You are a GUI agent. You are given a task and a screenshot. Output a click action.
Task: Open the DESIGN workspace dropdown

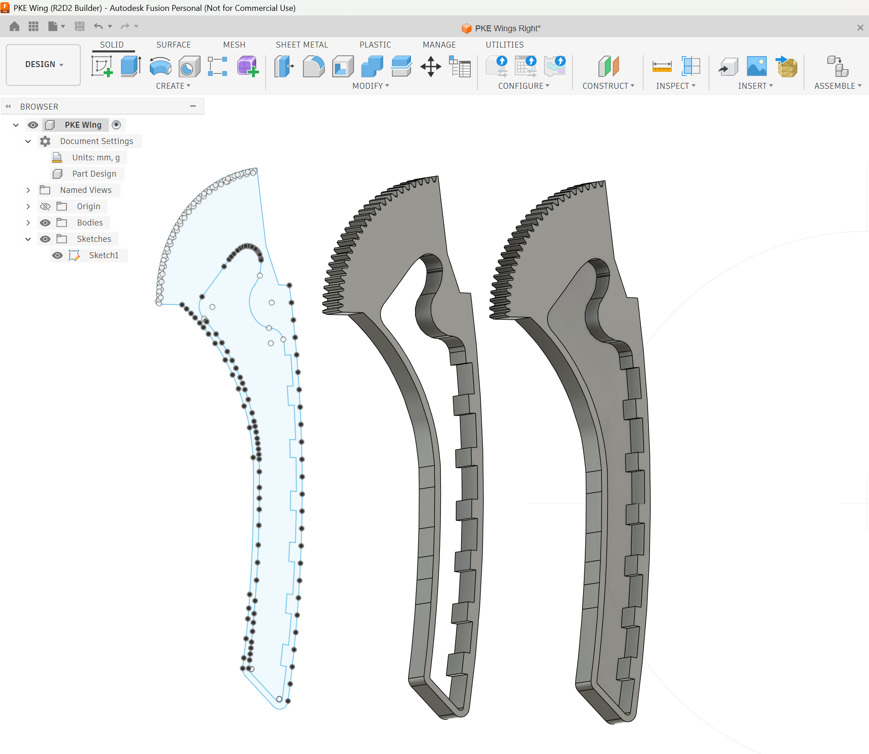43,64
